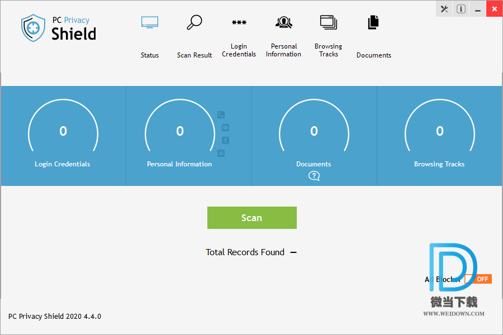This screenshot has width=503, height=335.
Task: Open the Status monitor icon
Action: (149, 22)
